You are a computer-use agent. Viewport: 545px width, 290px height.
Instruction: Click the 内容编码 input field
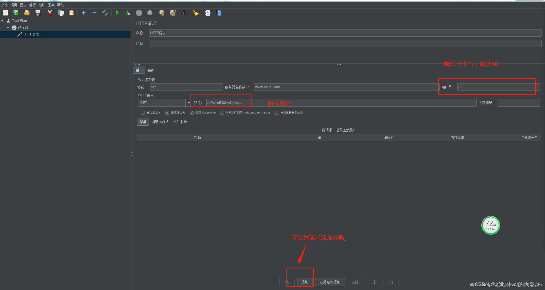519,103
